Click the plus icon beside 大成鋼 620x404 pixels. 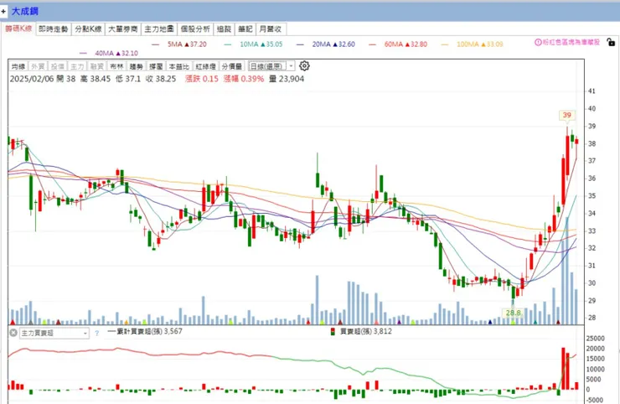tap(3, 12)
